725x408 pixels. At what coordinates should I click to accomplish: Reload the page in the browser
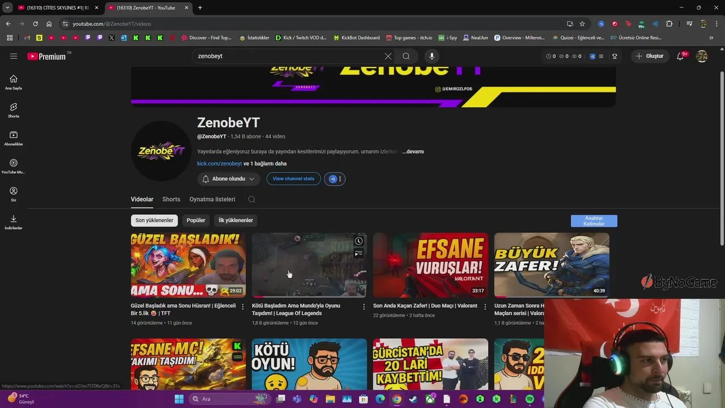pyautogui.click(x=35, y=24)
